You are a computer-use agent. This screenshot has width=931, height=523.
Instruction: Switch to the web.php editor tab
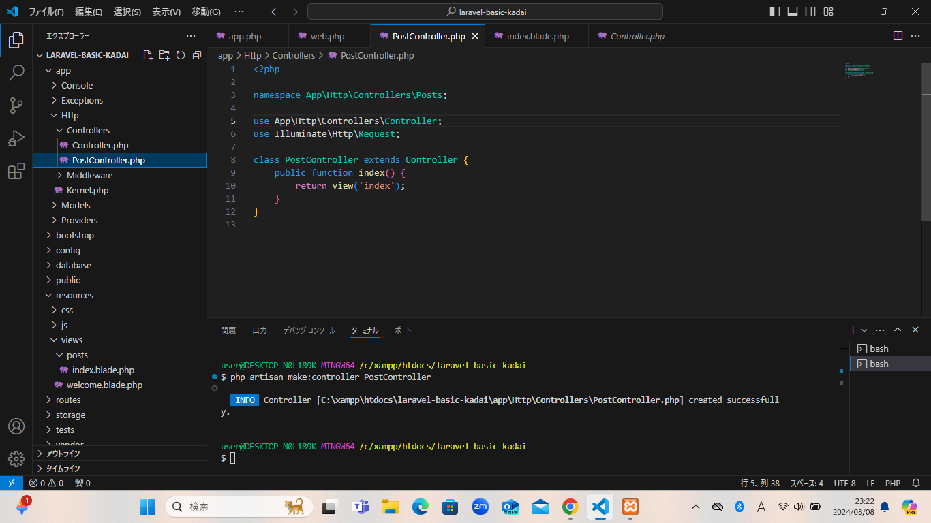click(327, 36)
